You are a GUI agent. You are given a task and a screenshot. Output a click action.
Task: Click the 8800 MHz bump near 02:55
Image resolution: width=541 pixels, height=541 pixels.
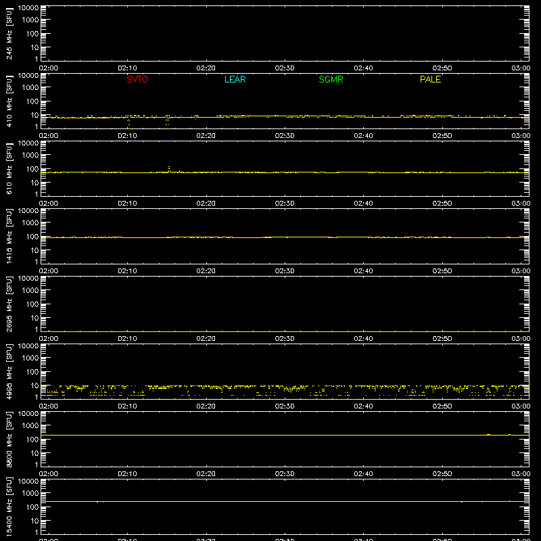point(488,434)
